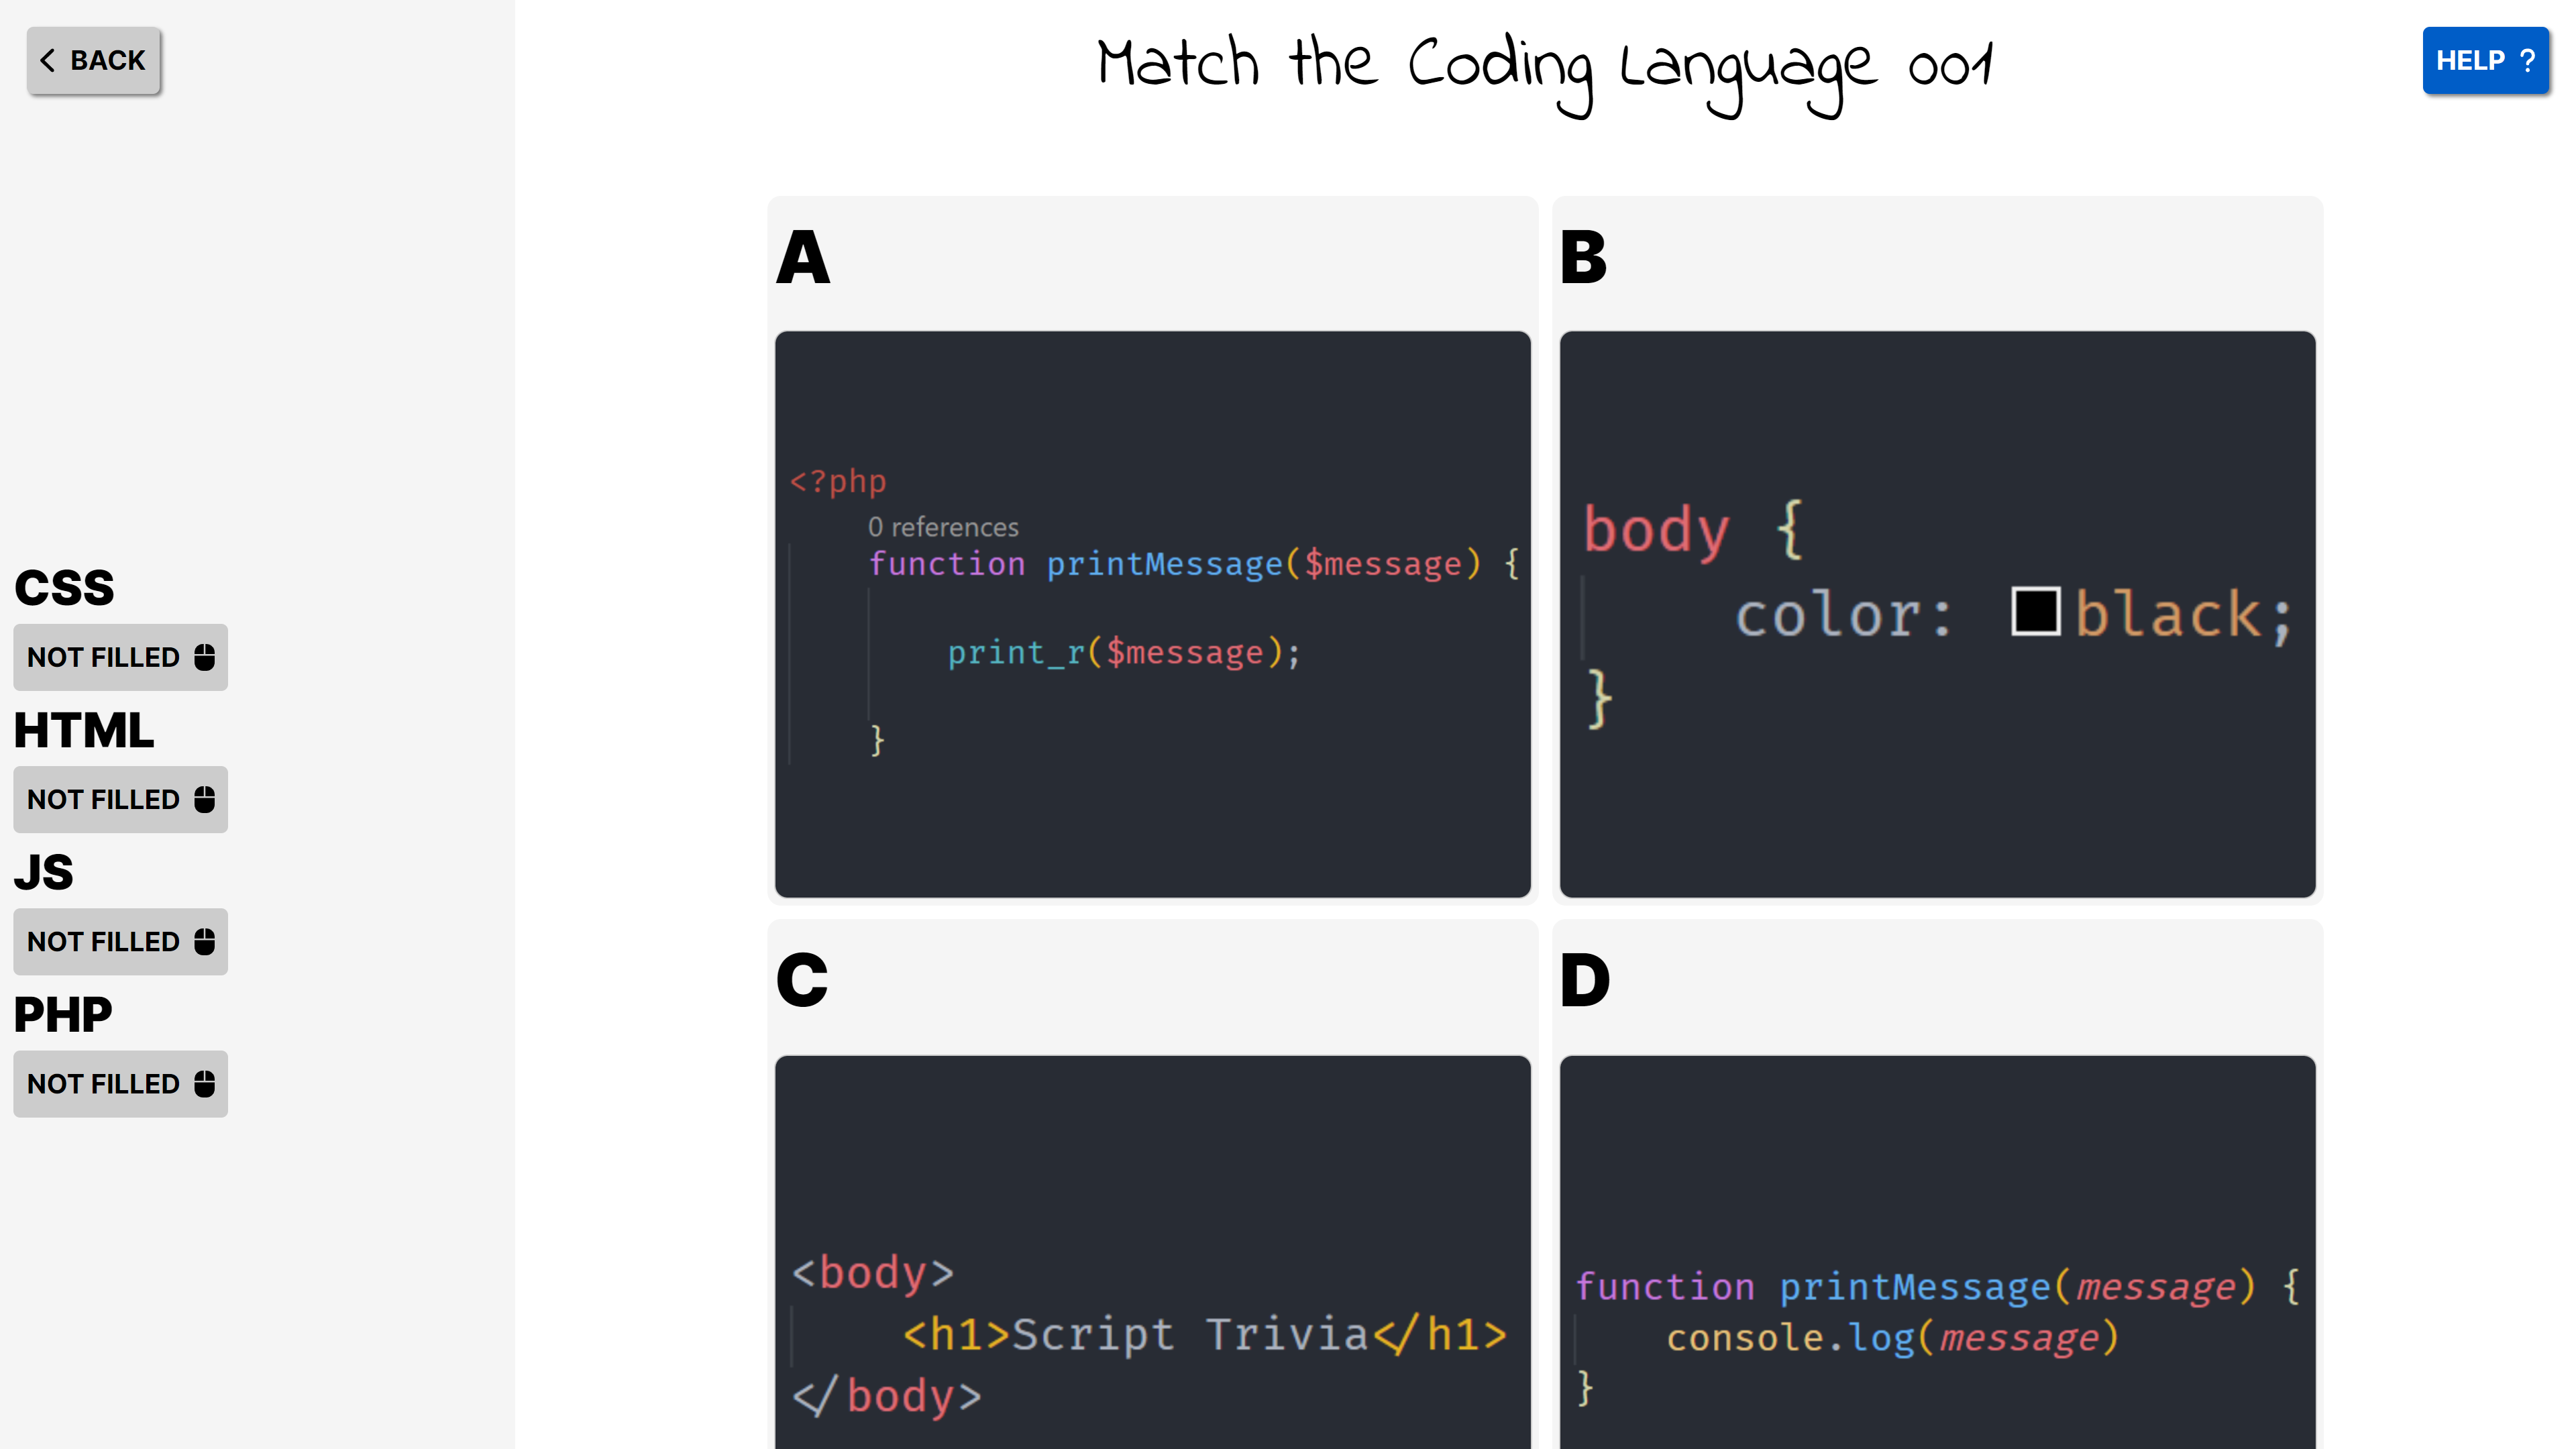The height and width of the screenshot is (1449, 2576).
Task: Expand the PHP label in sidebar
Action: (62, 1012)
